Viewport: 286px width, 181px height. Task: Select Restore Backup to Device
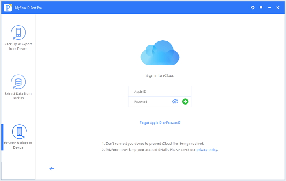tap(18, 137)
